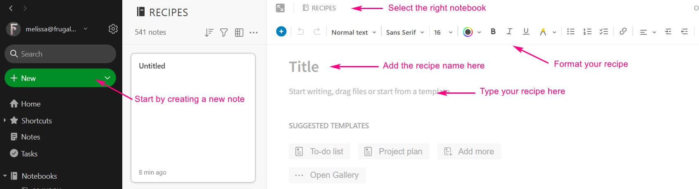The height and width of the screenshot is (189, 699).
Task: Open the font color picker
Action: (x=472, y=32)
